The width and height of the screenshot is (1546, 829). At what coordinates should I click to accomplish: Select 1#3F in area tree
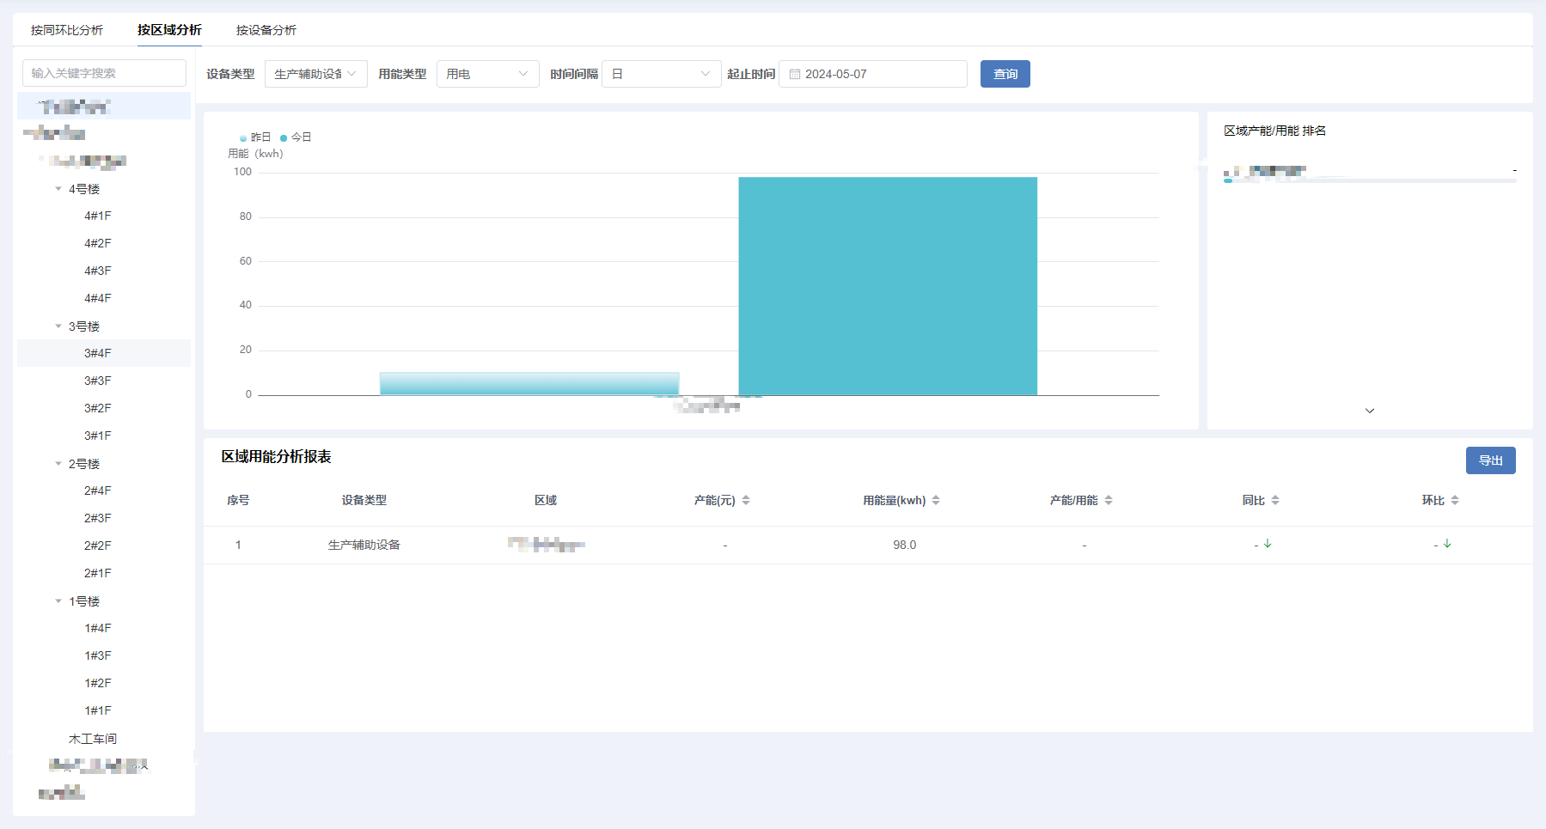(x=98, y=655)
